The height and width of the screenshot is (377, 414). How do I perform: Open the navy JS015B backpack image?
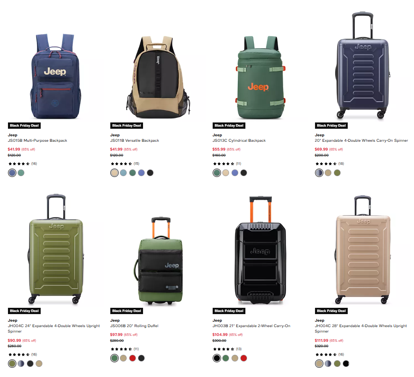point(55,76)
